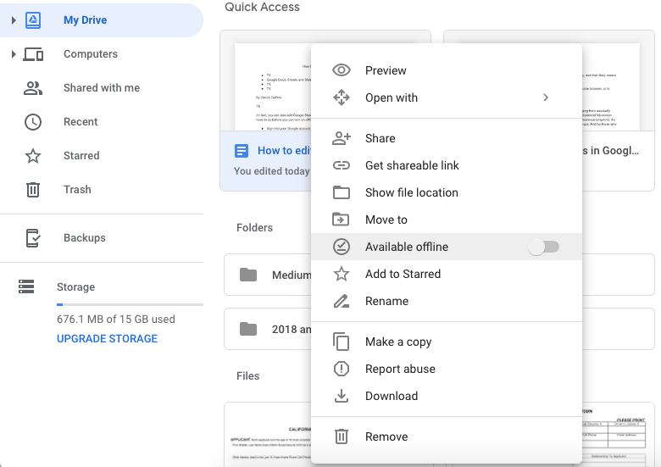Click the 676.1 MB of 15 GB used text
Image resolution: width=661 pixels, height=467 pixels.
(116, 319)
